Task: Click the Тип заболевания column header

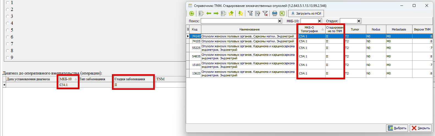Action: 96,79
